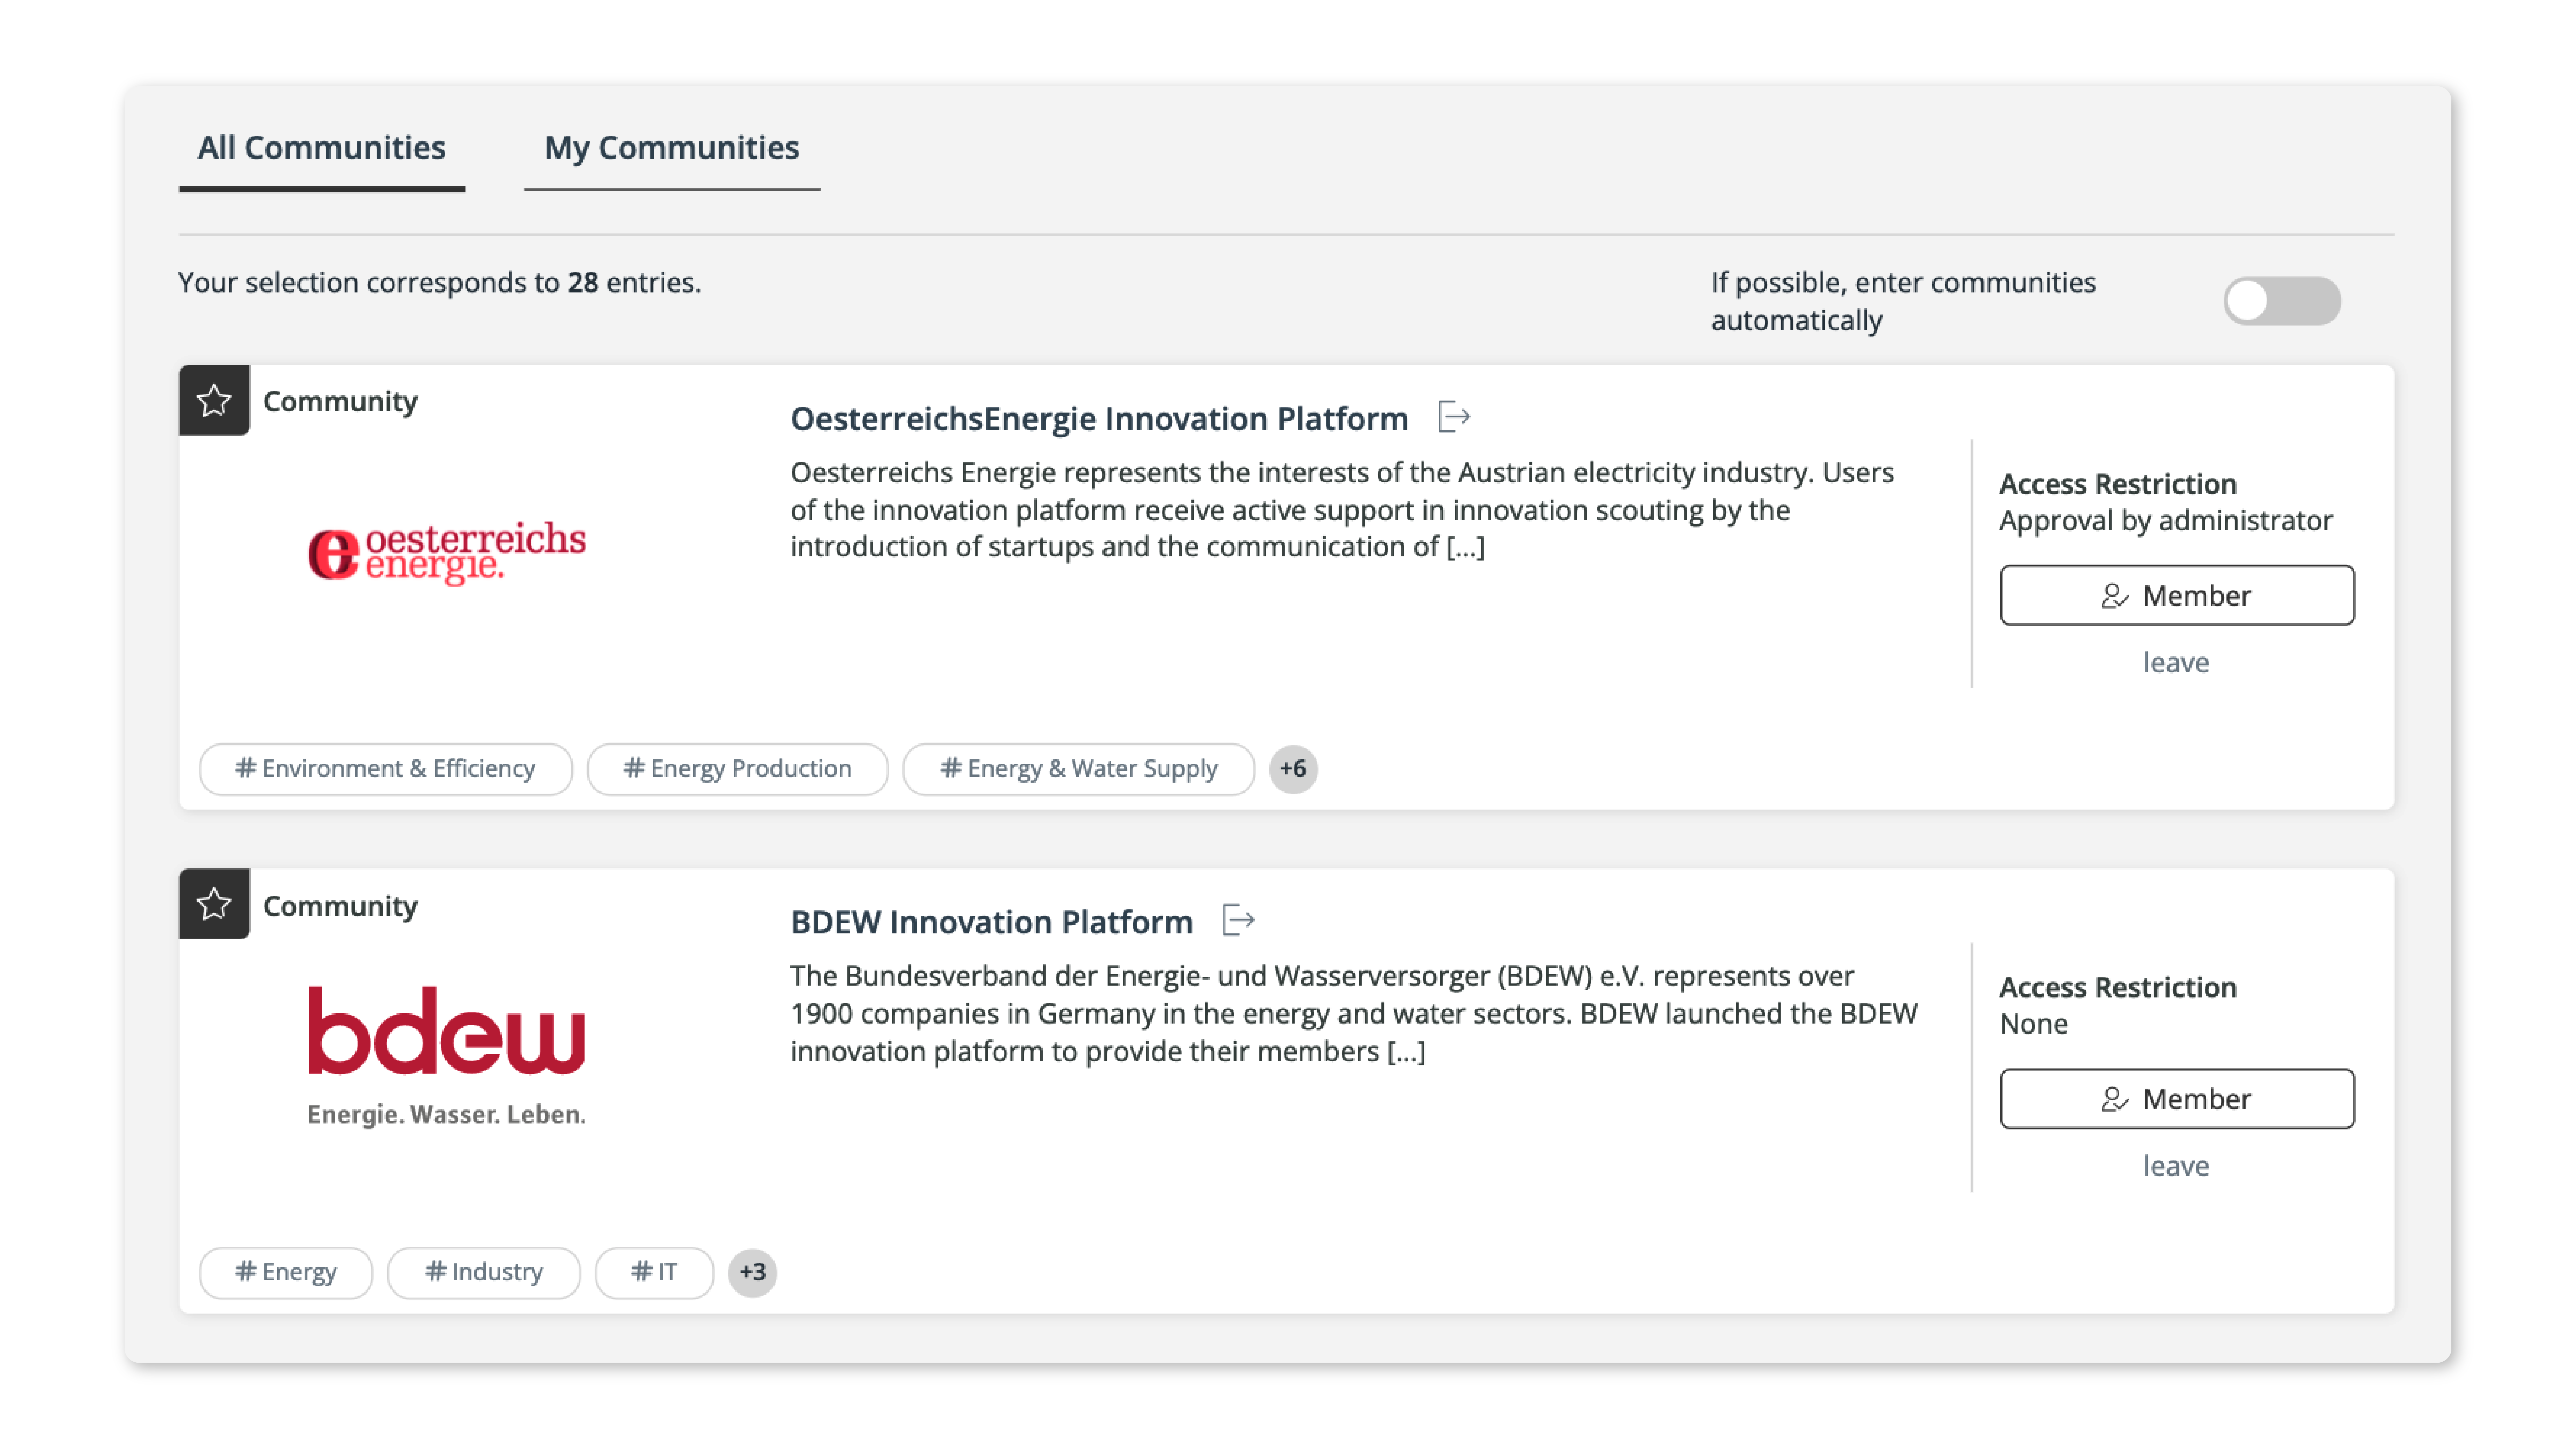The width and height of the screenshot is (2576, 1449).
Task: Leave the OesterreichsEnergie community
Action: [2176, 663]
